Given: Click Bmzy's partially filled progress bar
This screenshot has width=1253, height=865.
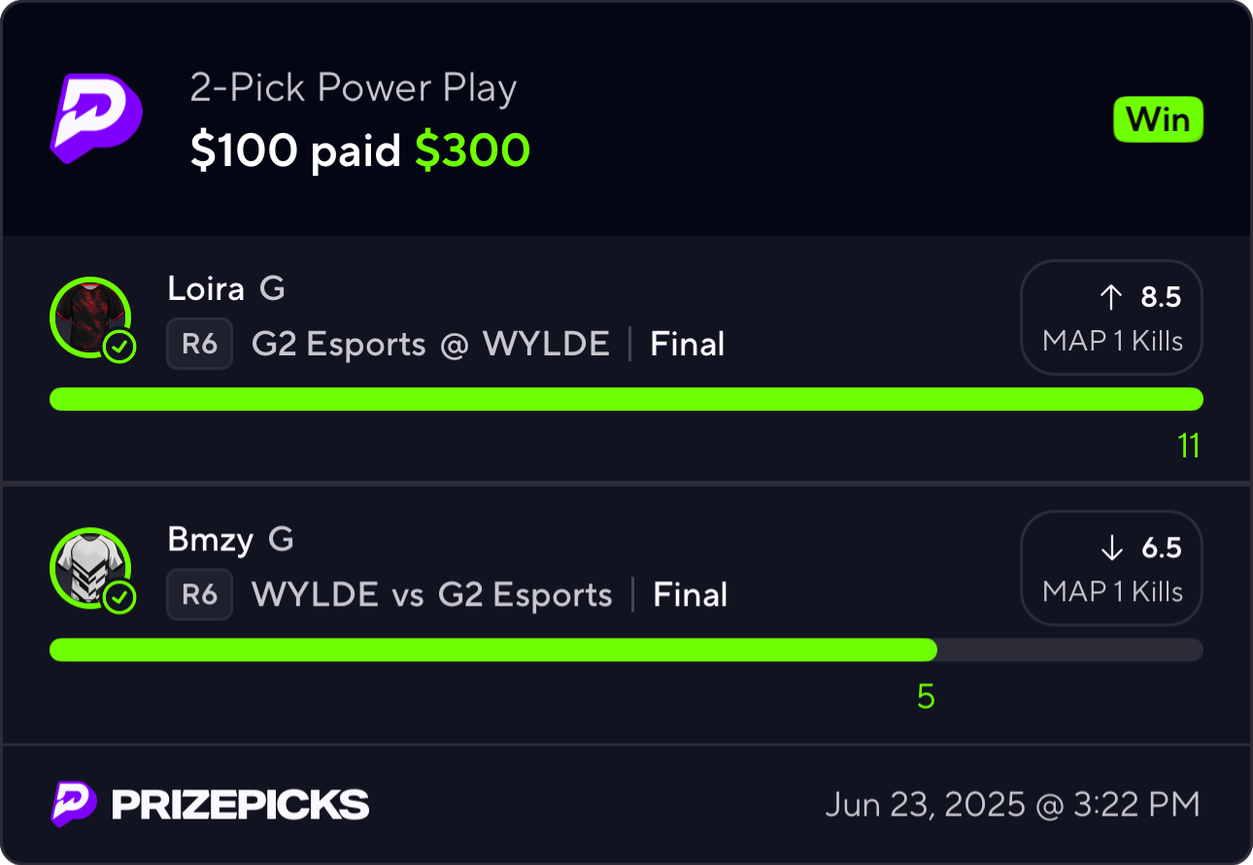Looking at the screenshot, I should click(x=626, y=649).
